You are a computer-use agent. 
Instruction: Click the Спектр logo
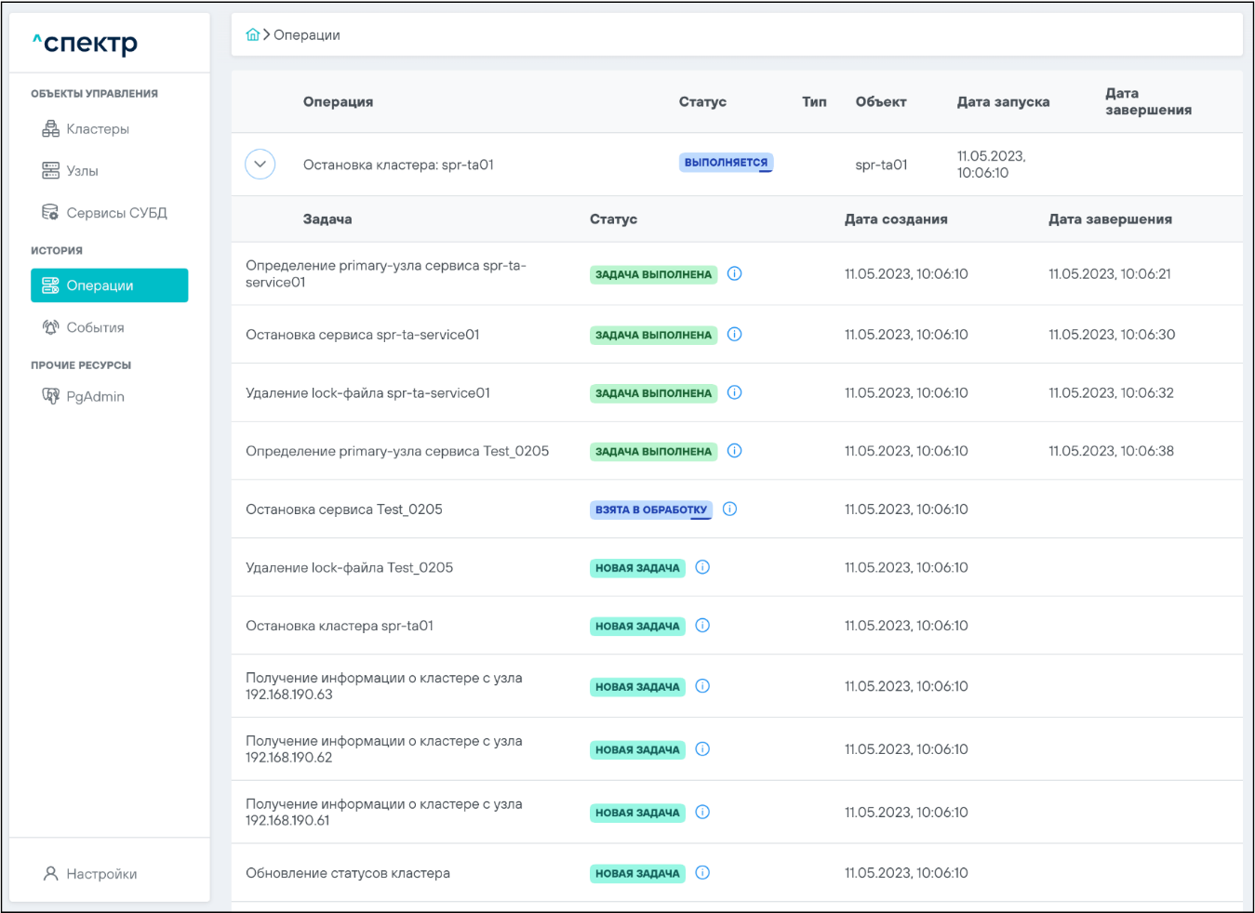[86, 44]
